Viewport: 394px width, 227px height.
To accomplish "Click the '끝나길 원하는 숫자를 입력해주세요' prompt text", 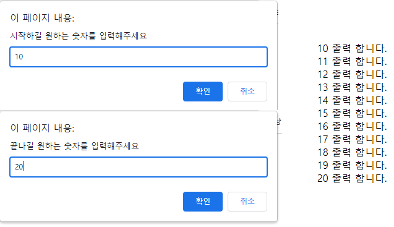I will tap(74, 146).
